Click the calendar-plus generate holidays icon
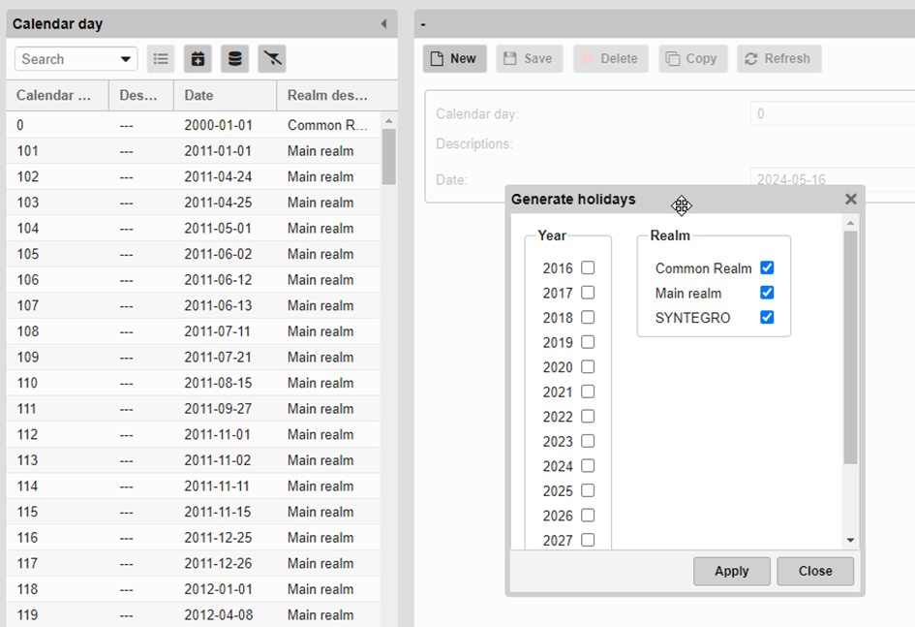 (x=198, y=59)
